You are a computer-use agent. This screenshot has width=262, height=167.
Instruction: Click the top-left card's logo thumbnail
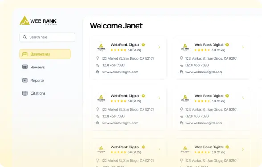(x=101, y=47)
